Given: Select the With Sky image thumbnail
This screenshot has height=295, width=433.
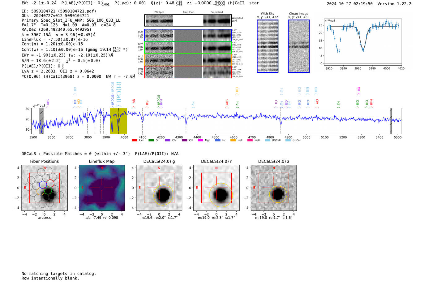Looking at the screenshot, I should tap(268, 46).
